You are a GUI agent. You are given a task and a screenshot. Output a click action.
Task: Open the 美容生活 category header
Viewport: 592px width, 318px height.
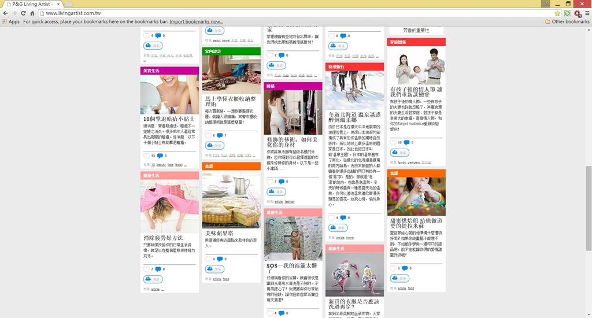click(x=169, y=71)
